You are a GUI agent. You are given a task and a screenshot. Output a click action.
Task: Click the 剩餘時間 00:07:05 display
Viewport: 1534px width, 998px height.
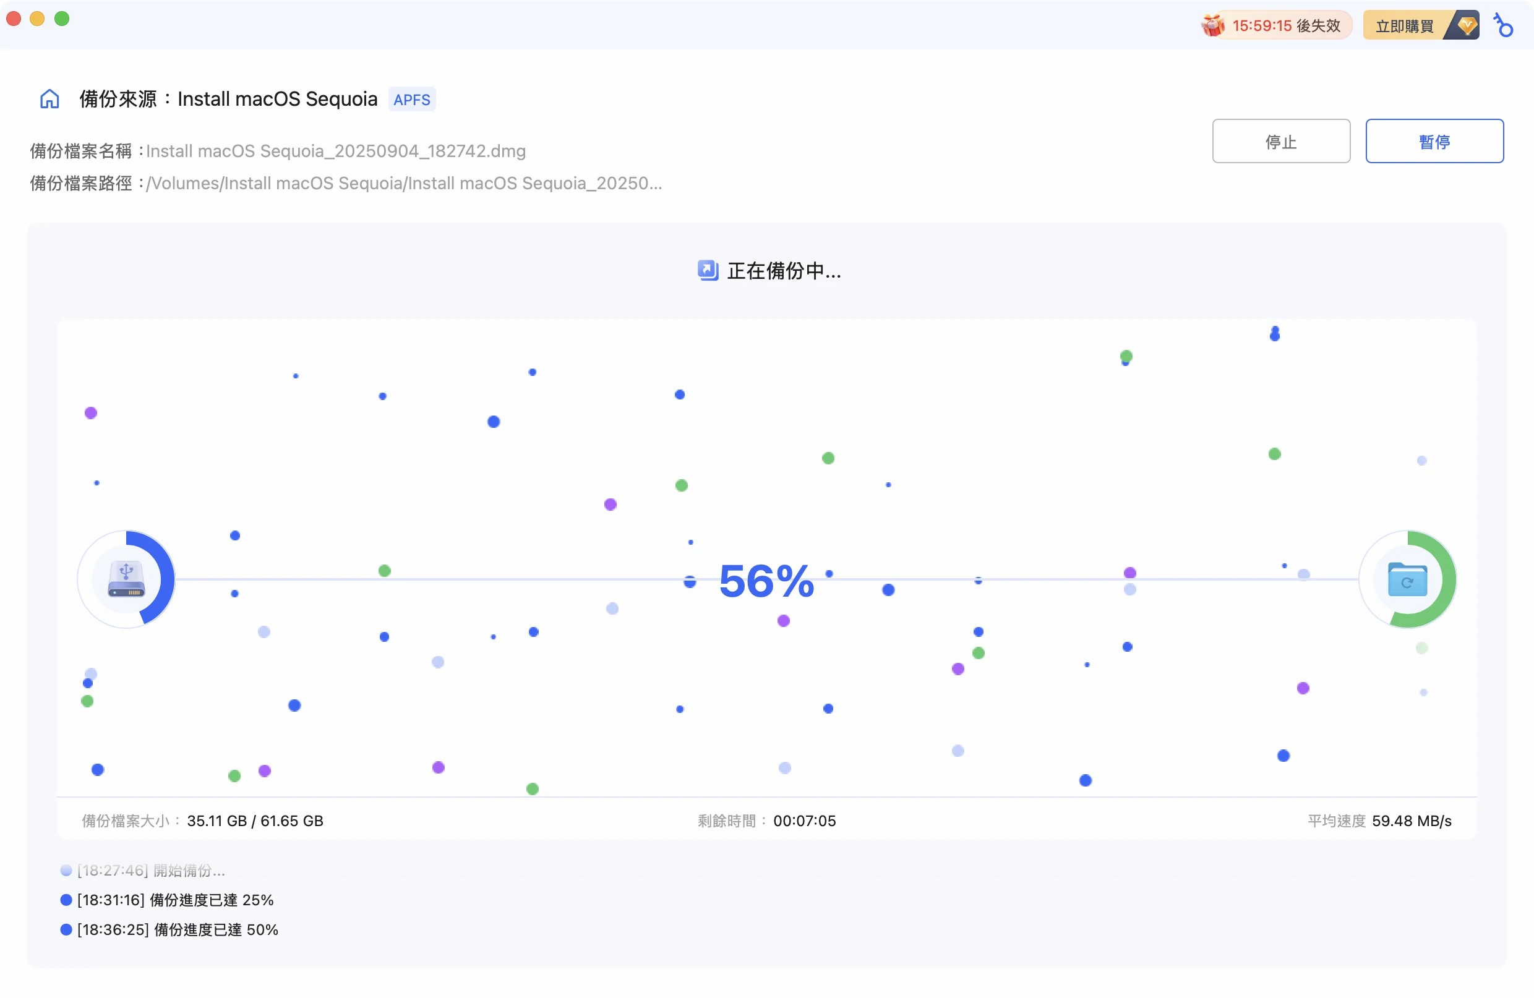point(766,820)
